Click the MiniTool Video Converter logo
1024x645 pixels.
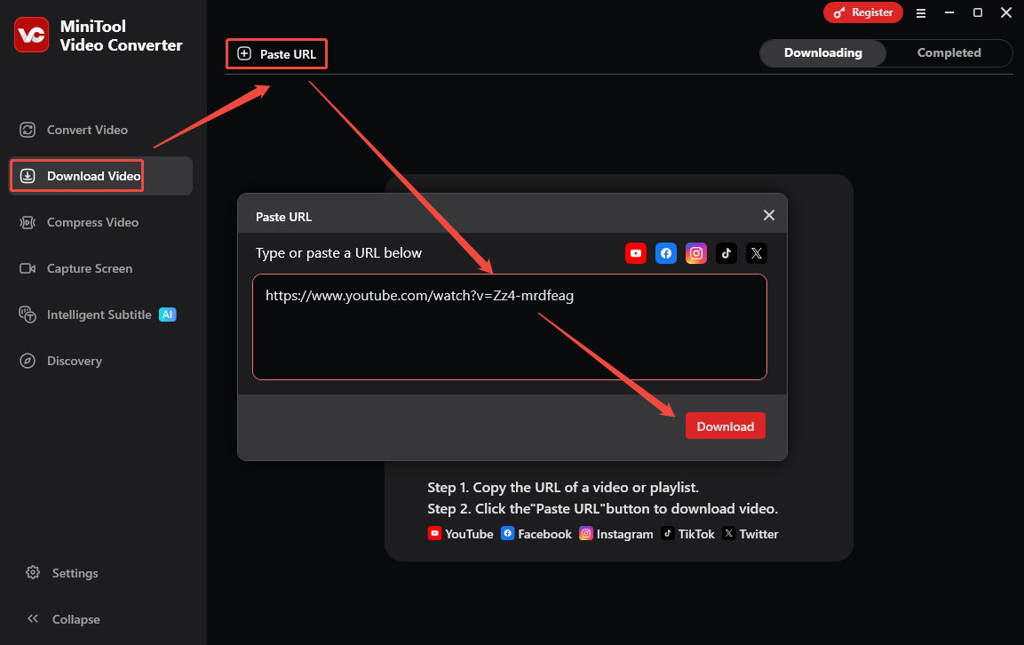[31, 36]
